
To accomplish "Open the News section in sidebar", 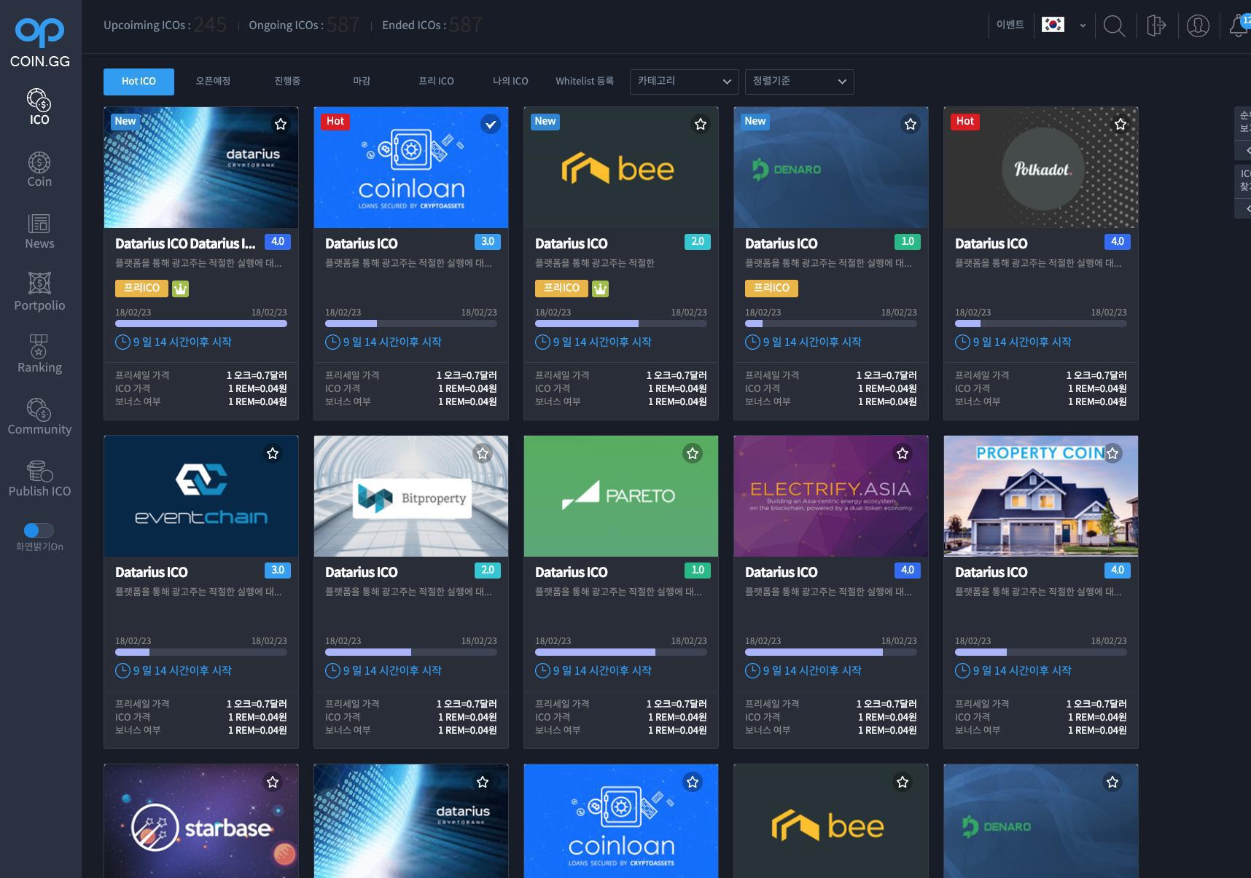I will coord(39,231).
